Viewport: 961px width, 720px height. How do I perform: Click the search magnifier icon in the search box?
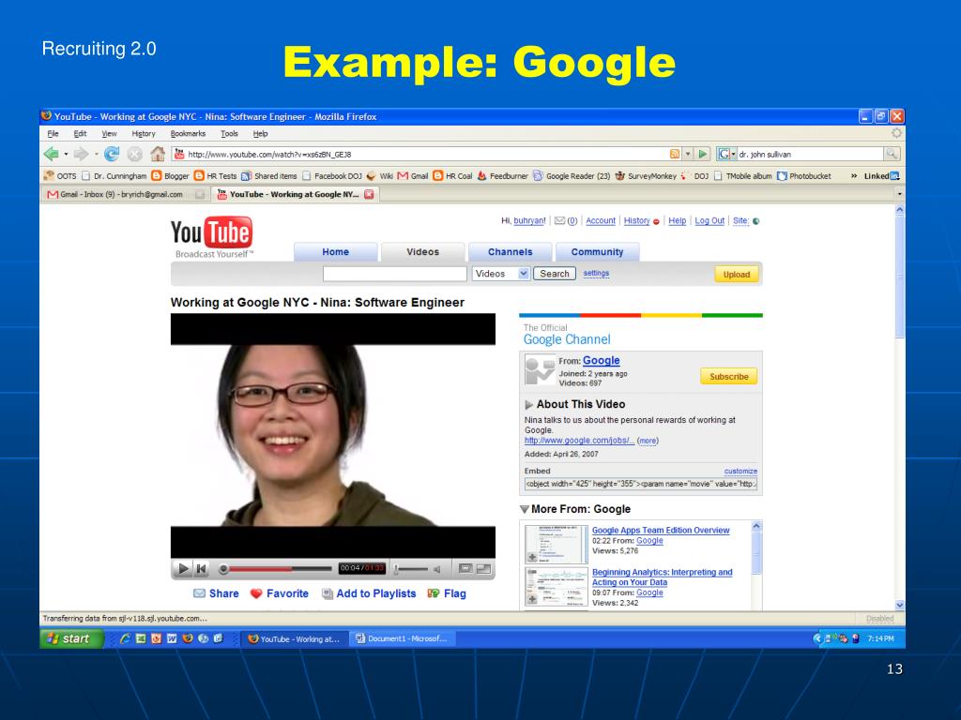(x=892, y=154)
